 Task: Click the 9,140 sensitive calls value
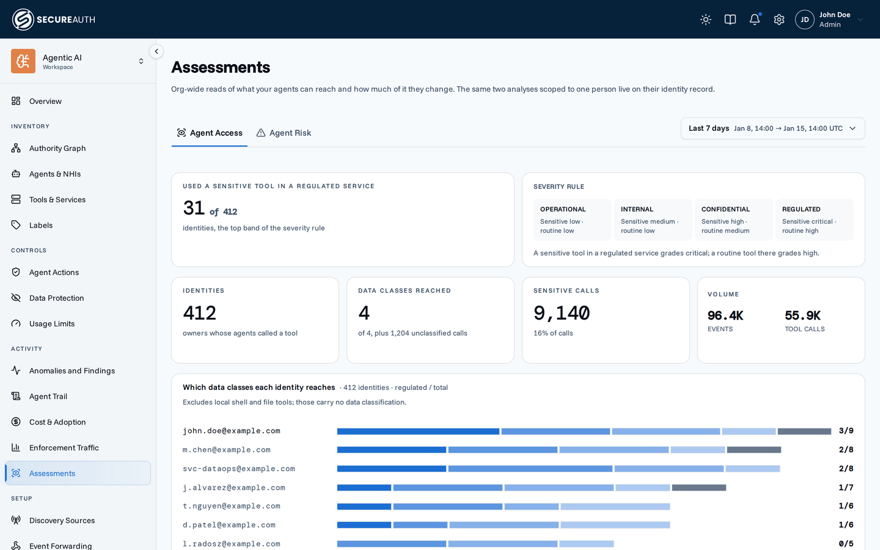tap(562, 313)
